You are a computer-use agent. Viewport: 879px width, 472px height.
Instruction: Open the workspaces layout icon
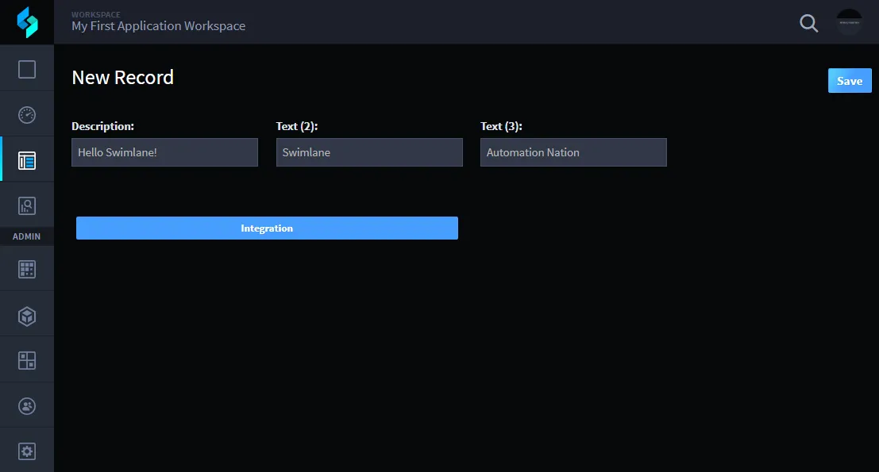(27, 361)
